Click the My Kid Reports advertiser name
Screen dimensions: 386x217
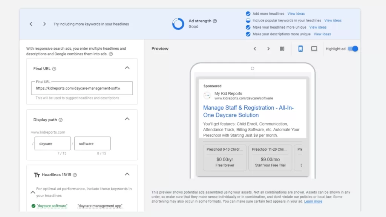228,93
